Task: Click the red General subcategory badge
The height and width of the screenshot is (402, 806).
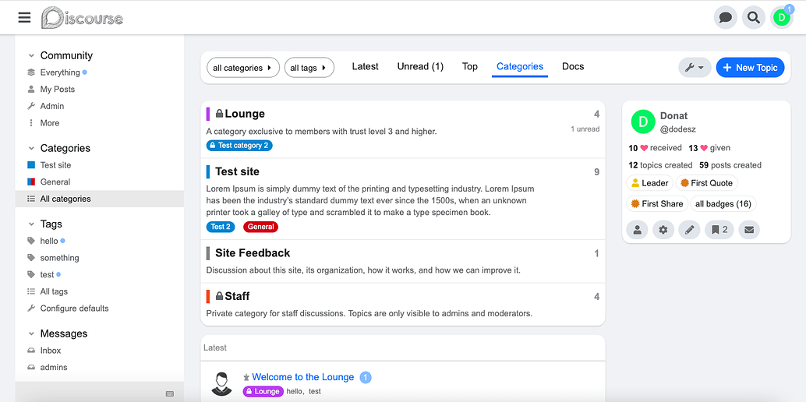Action: 260,227
